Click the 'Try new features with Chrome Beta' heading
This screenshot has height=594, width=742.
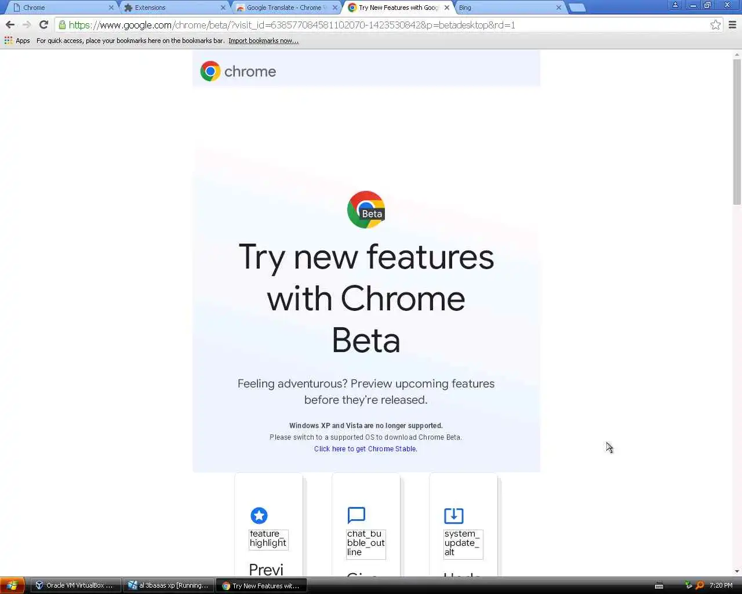point(366,298)
